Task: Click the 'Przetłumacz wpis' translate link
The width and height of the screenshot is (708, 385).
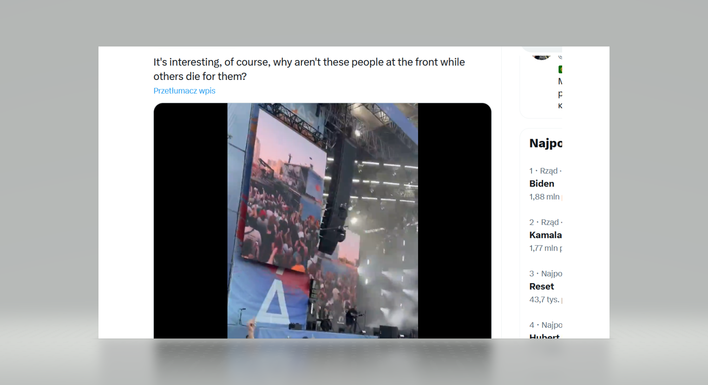Action: [x=184, y=91]
